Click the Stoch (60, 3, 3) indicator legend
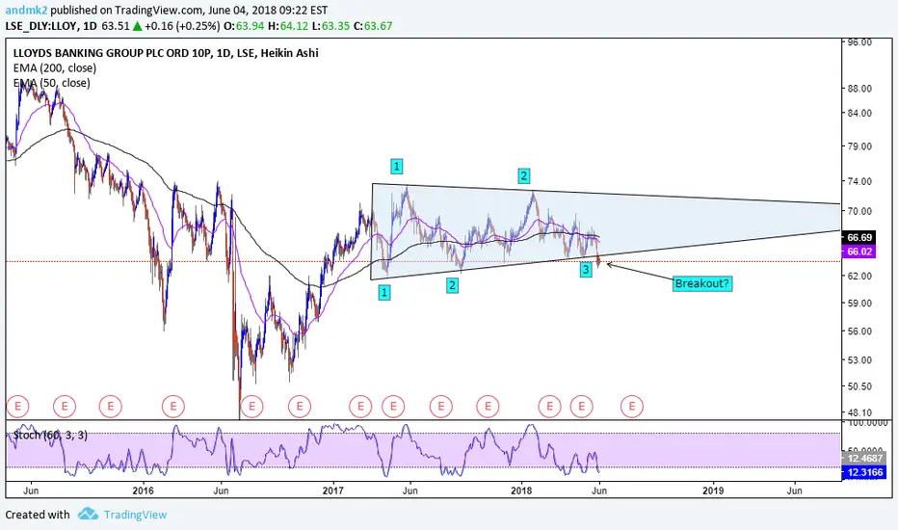 coord(50,435)
